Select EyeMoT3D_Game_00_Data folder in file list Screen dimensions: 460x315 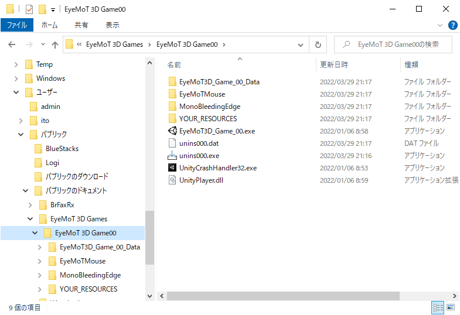[x=219, y=82]
